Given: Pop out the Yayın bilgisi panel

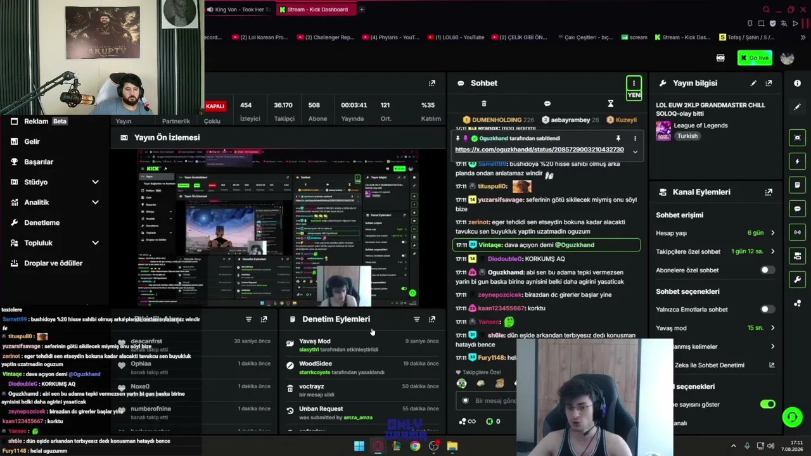Looking at the screenshot, I should pos(769,83).
